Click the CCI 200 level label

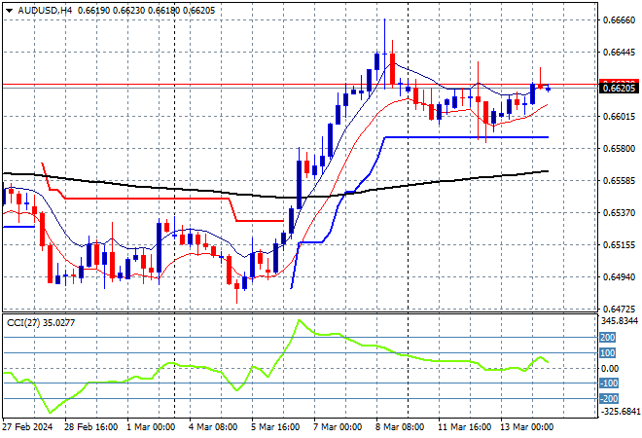click(x=607, y=337)
